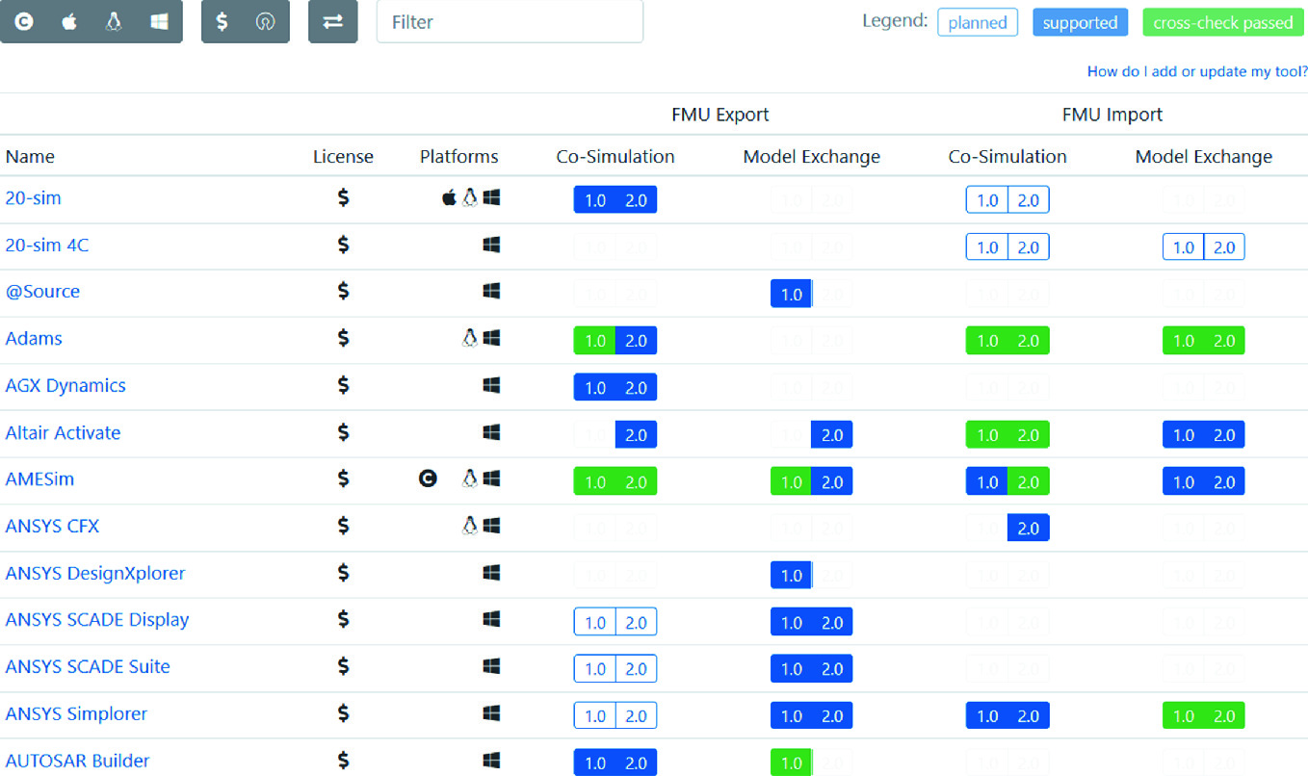Click the 'FMU Import' header text
Screen dimensions: 1308x776
(1112, 115)
